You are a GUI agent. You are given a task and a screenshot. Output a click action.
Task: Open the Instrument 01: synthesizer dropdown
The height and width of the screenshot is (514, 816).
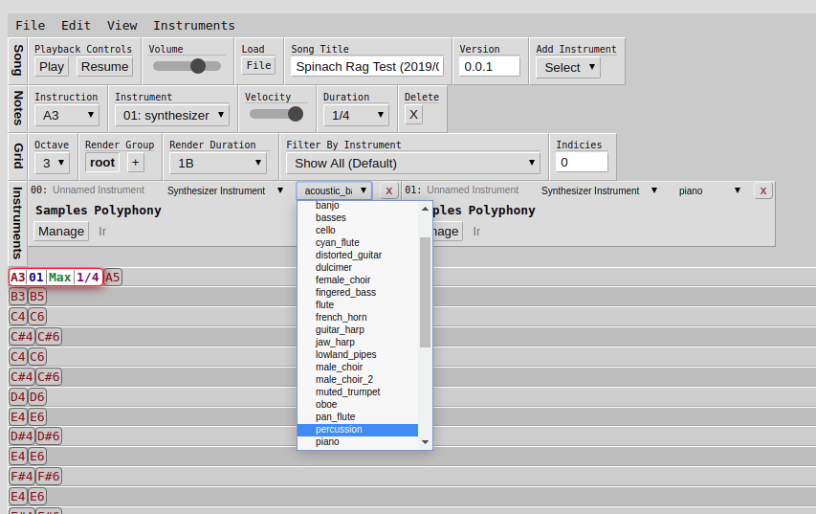[x=172, y=115]
